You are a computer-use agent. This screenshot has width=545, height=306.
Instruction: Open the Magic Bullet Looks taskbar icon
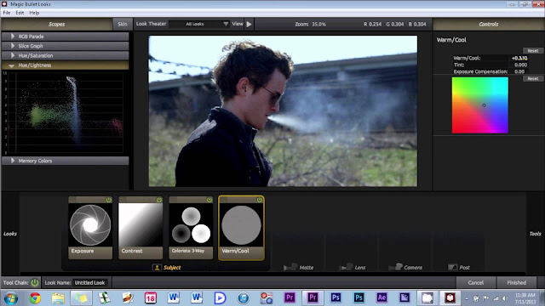pyautogui.click(x=450, y=297)
